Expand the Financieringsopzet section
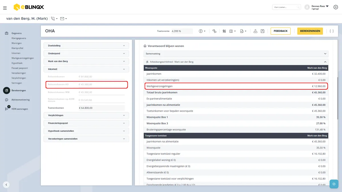The width and height of the screenshot is (342, 192). pyautogui.click(x=86, y=123)
